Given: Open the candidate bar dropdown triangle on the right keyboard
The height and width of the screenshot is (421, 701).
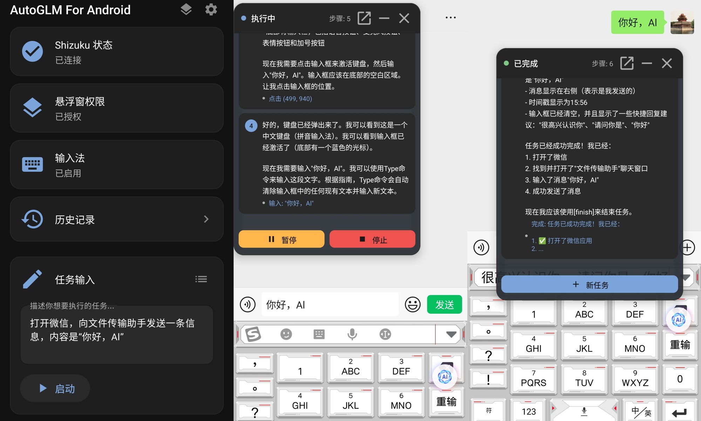Looking at the screenshot, I should 686,277.
